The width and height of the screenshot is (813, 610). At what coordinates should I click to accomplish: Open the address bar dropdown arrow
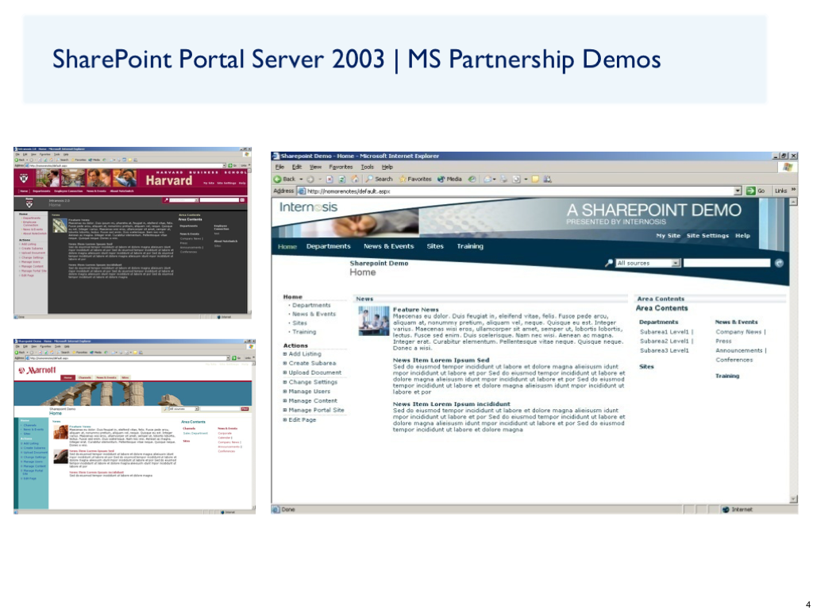pos(738,191)
